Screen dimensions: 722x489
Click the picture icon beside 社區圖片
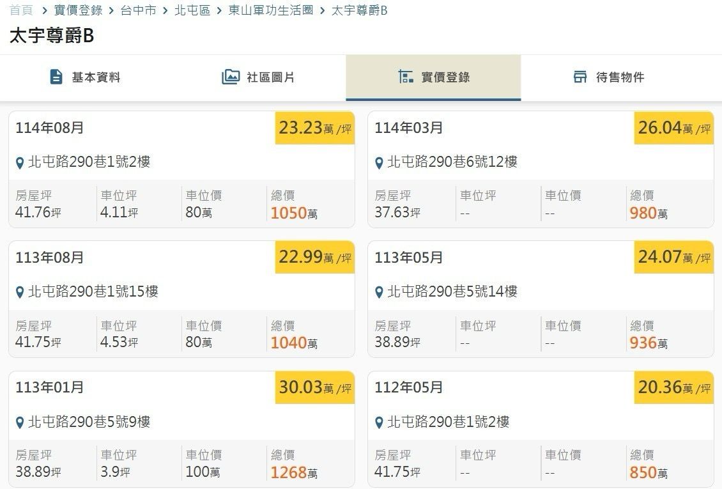pyautogui.click(x=231, y=77)
